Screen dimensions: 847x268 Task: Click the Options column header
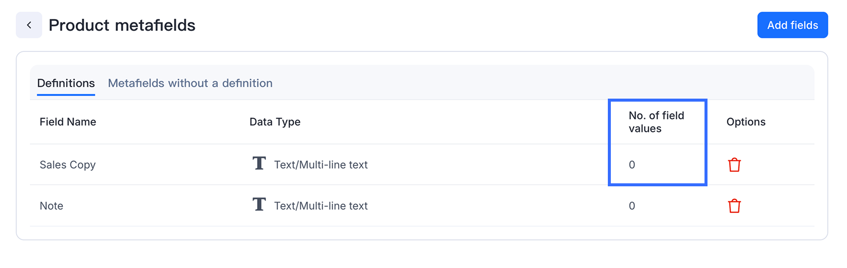pos(746,122)
